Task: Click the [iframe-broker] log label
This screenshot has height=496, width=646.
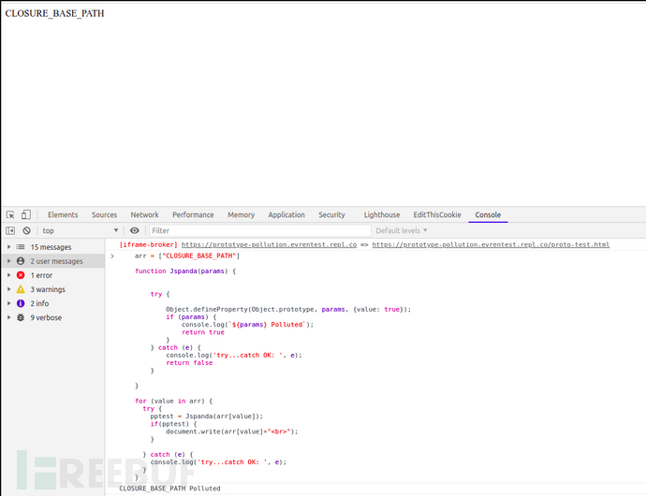Action: (x=148, y=244)
